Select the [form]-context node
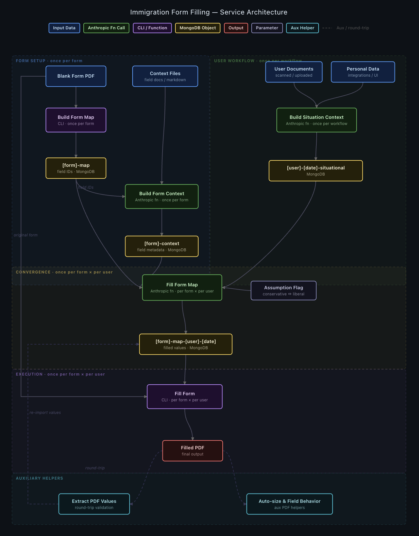This screenshot has height=536, width=419. tap(162, 246)
